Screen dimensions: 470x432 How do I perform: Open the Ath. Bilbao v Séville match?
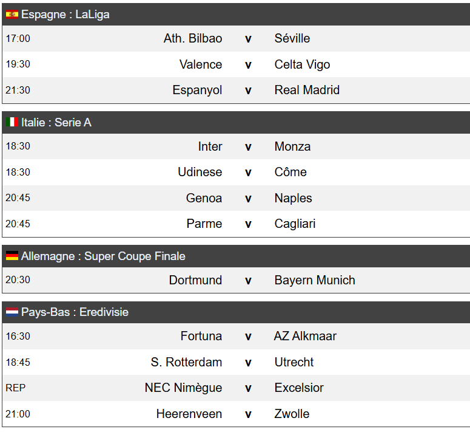(x=236, y=38)
